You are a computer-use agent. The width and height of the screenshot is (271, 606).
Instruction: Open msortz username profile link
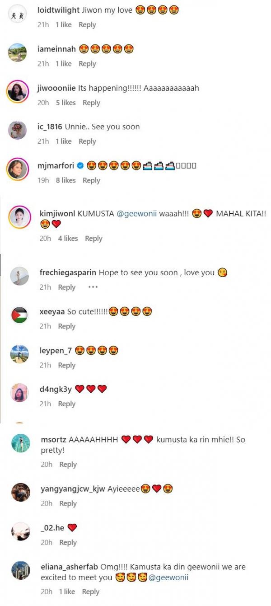pos(53,439)
